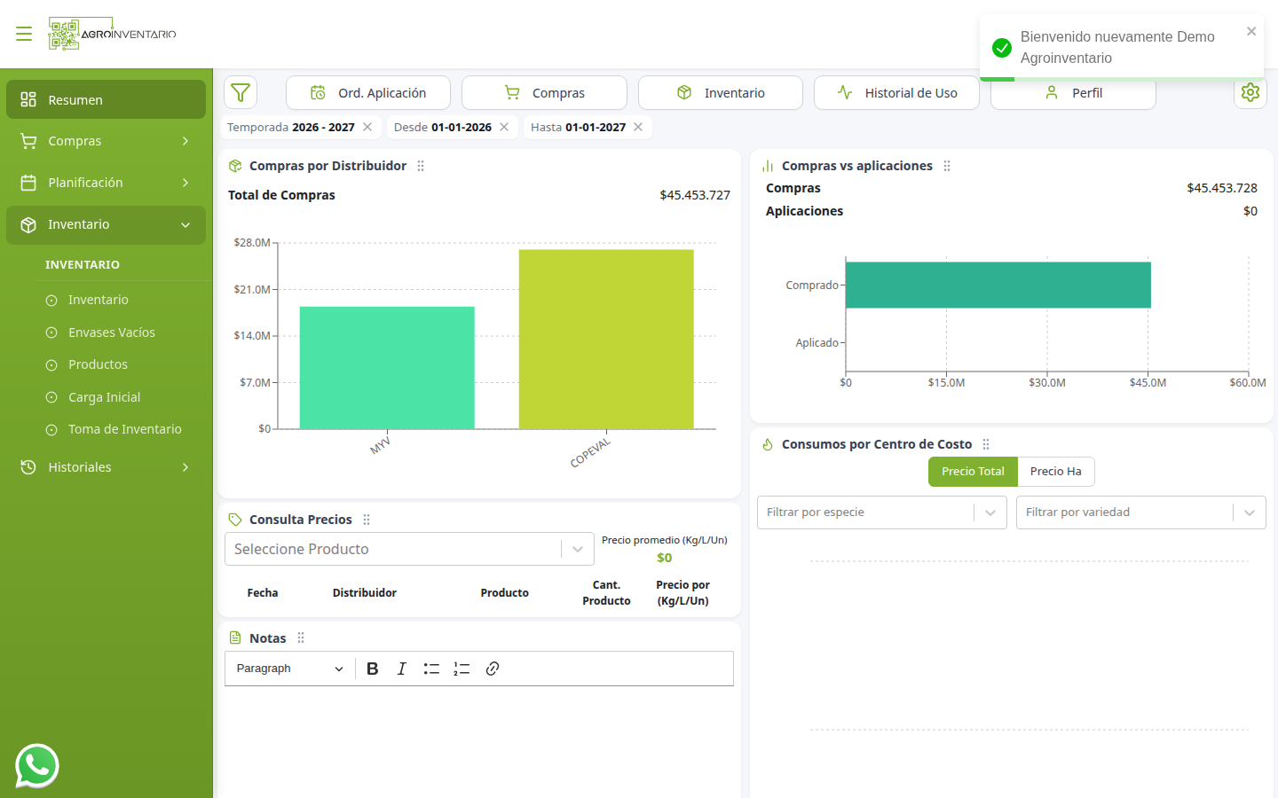The height and width of the screenshot is (798, 1278).
Task: Open Toma de Inventario submenu item
Action: [x=125, y=429]
